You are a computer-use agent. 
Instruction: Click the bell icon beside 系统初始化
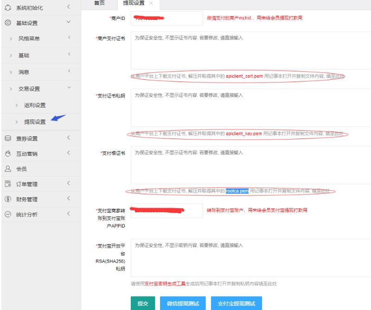[7, 7]
